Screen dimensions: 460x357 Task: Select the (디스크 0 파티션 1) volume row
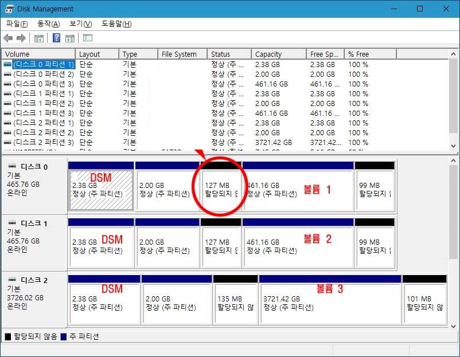click(x=39, y=65)
